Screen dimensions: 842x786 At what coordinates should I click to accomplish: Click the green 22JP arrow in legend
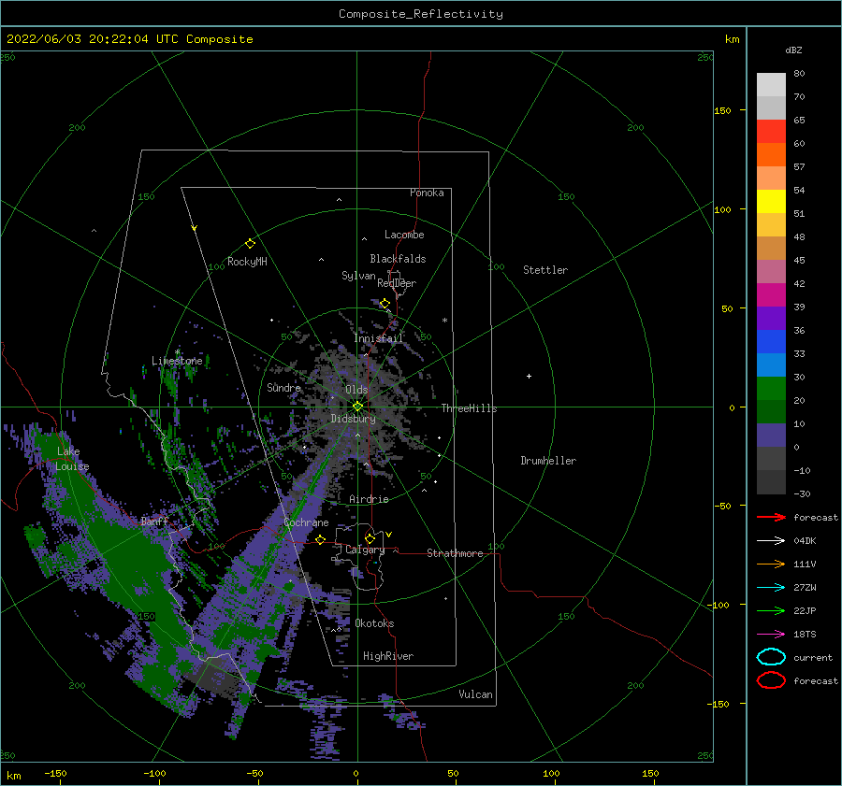coord(771,610)
